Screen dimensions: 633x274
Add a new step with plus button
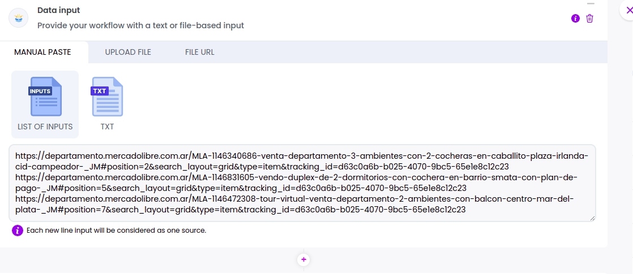(x=303, y=259)
